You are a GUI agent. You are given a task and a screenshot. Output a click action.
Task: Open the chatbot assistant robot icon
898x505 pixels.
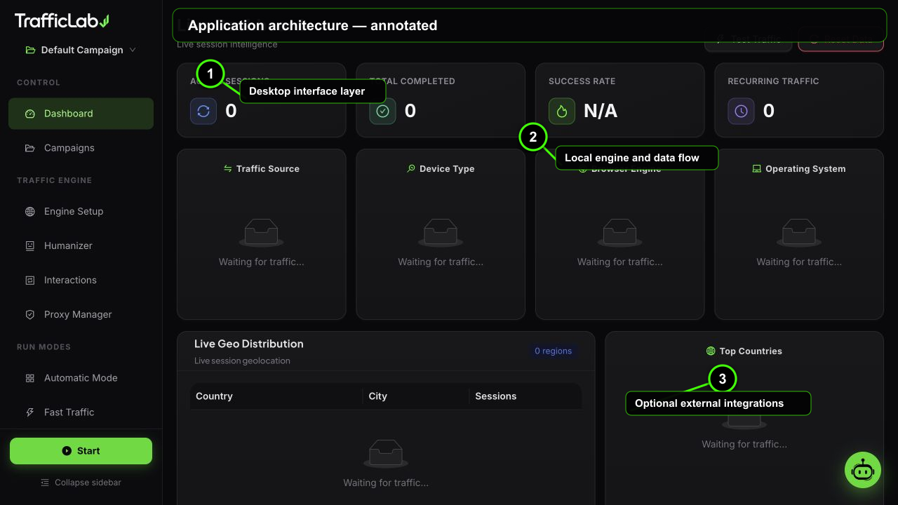(x=863, y=470)
